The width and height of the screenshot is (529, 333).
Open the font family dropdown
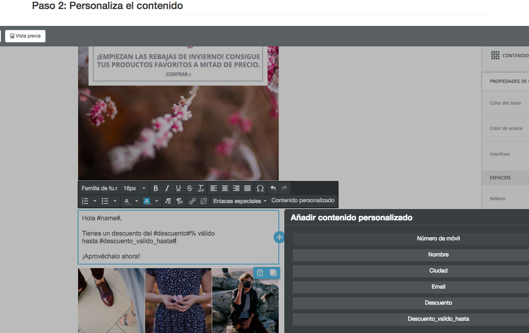pos(100,188)
